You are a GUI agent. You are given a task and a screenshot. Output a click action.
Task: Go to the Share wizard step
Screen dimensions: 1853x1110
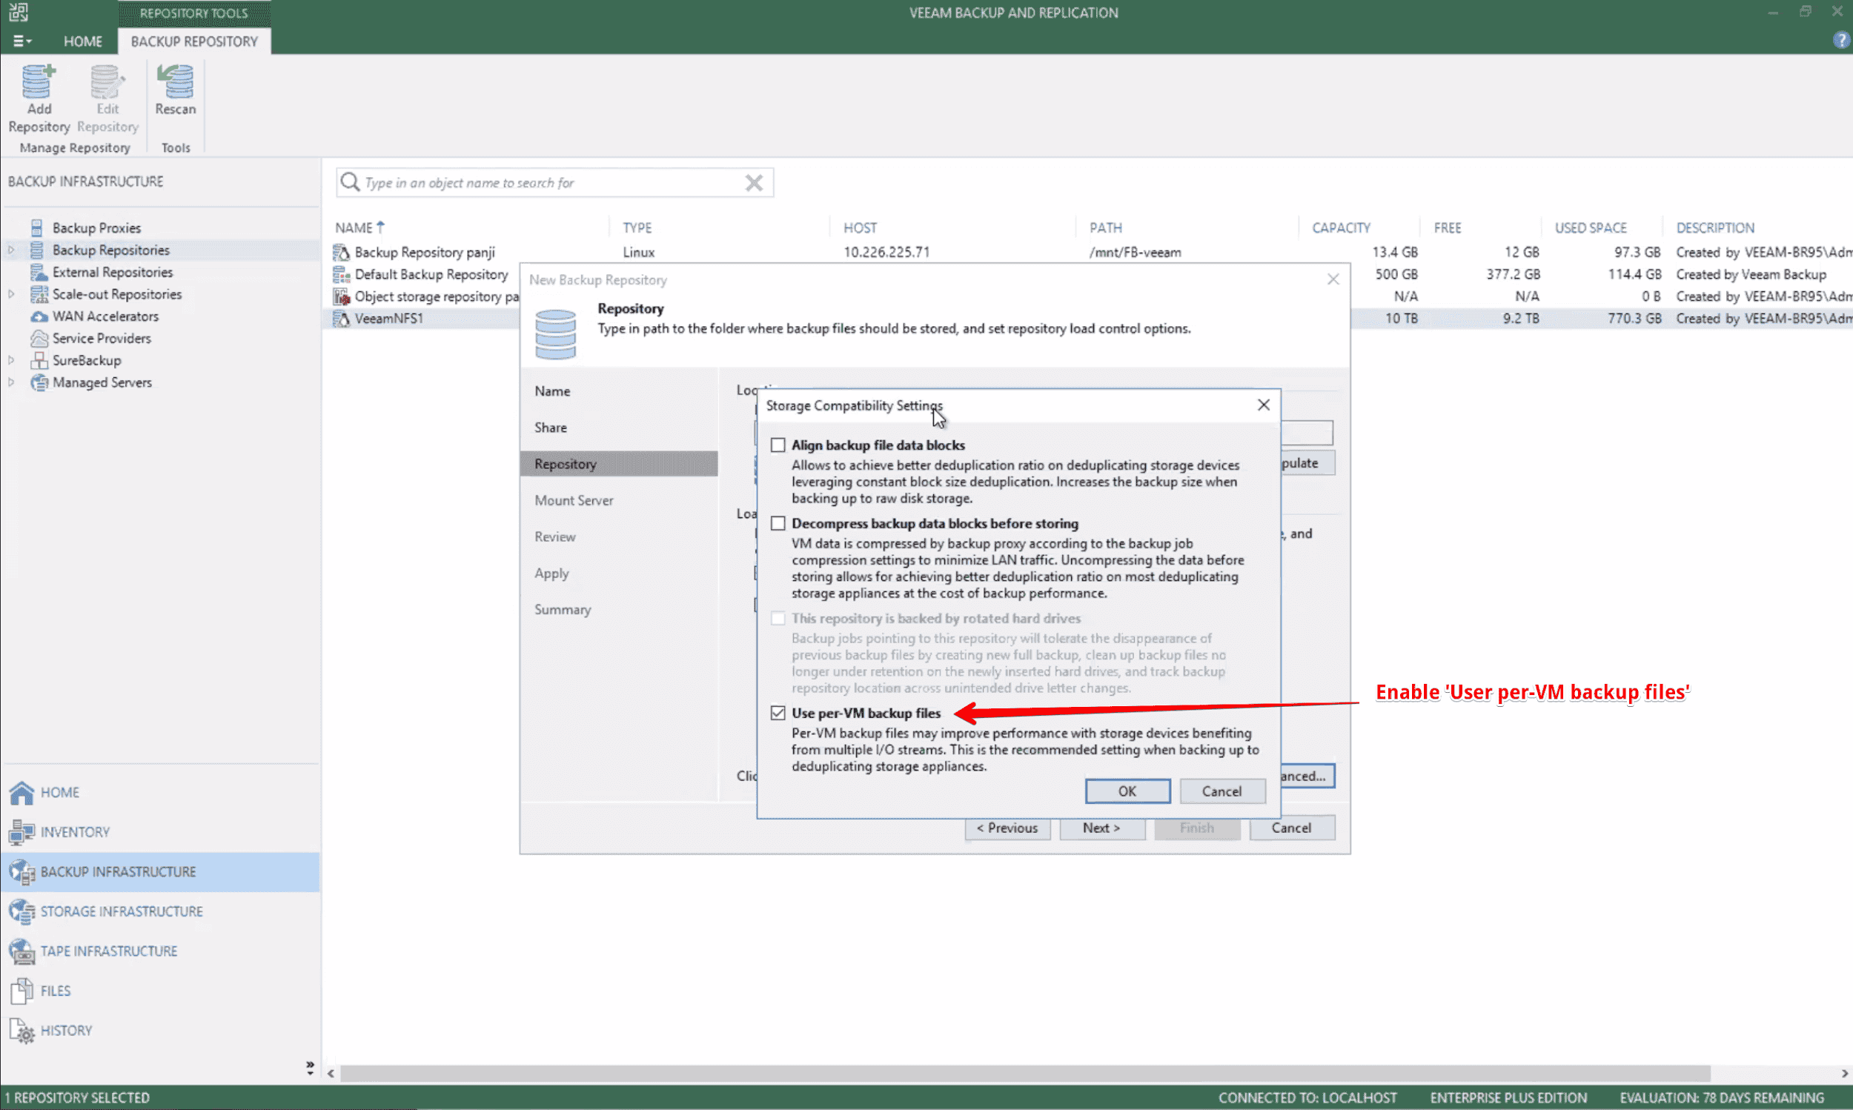(551, 427)
